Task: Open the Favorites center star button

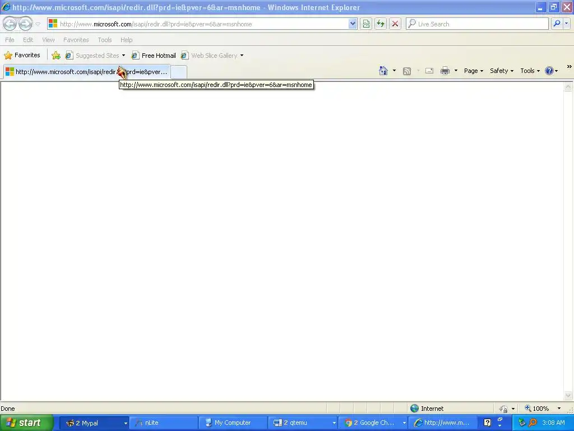Action: pyautogui.click(x=22, y=56)
